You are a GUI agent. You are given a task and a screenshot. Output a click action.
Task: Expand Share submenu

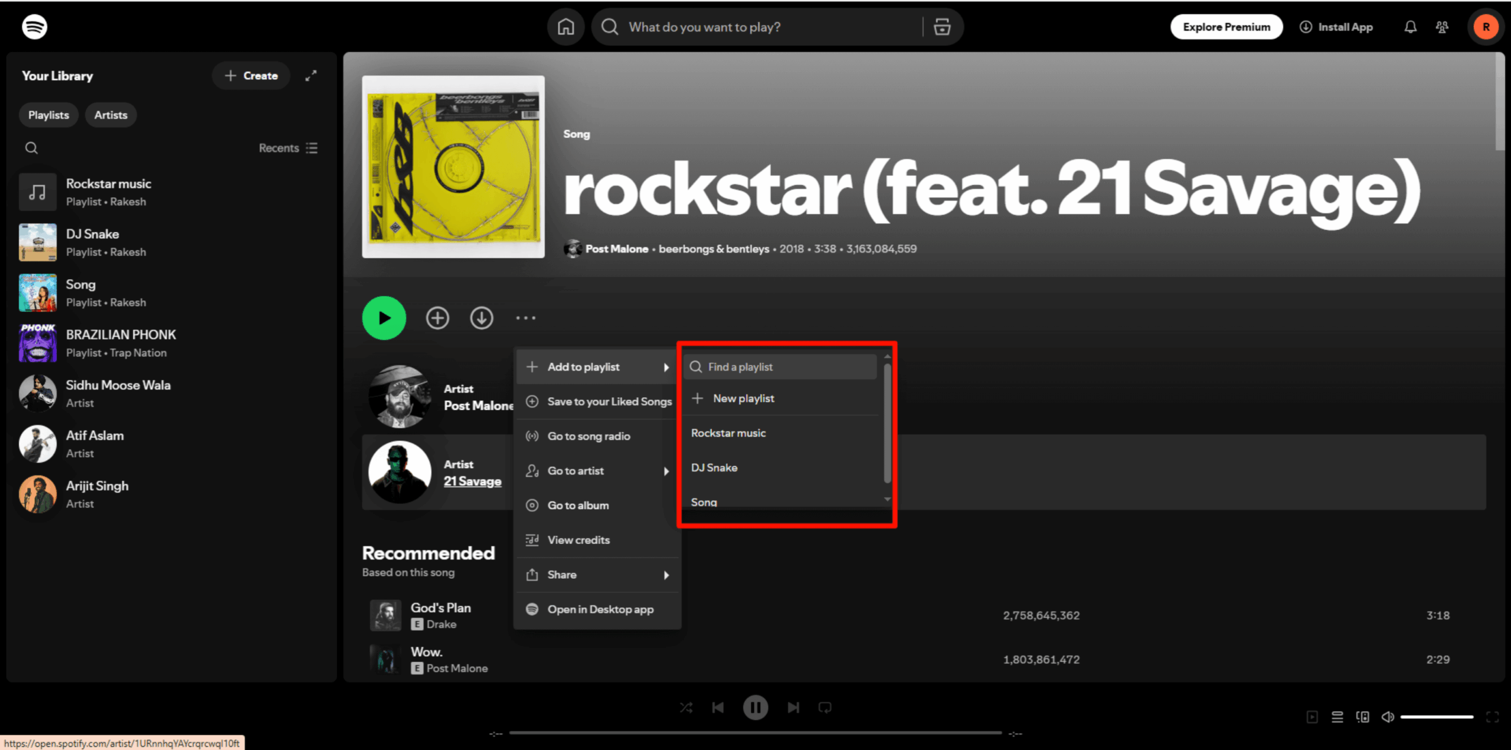point(597,575)
